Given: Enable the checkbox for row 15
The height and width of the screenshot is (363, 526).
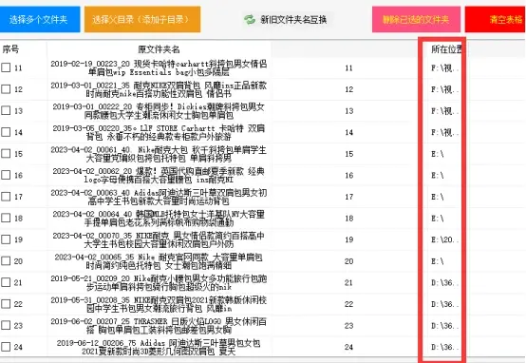Looking at the screenshot, I should point(6,153).
